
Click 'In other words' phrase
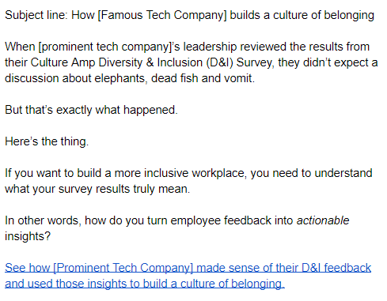[42, 220]
